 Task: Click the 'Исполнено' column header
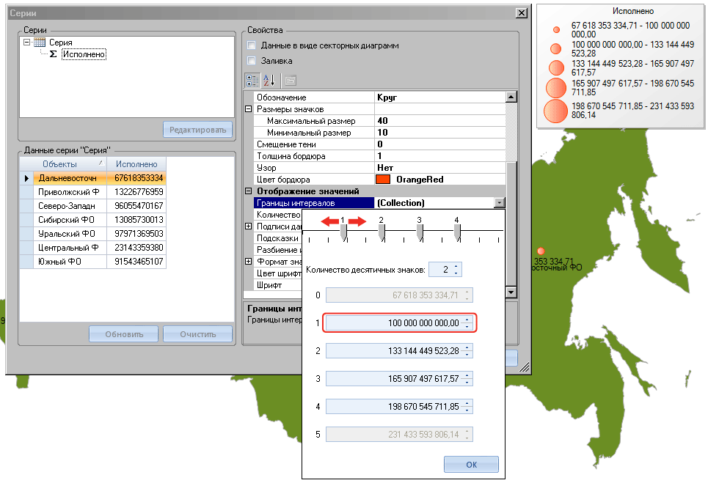tap(136, 163)
